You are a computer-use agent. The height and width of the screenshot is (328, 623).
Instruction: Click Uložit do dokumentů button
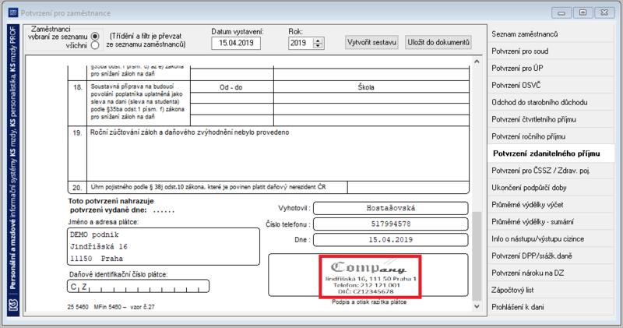(x=438, y=42)
